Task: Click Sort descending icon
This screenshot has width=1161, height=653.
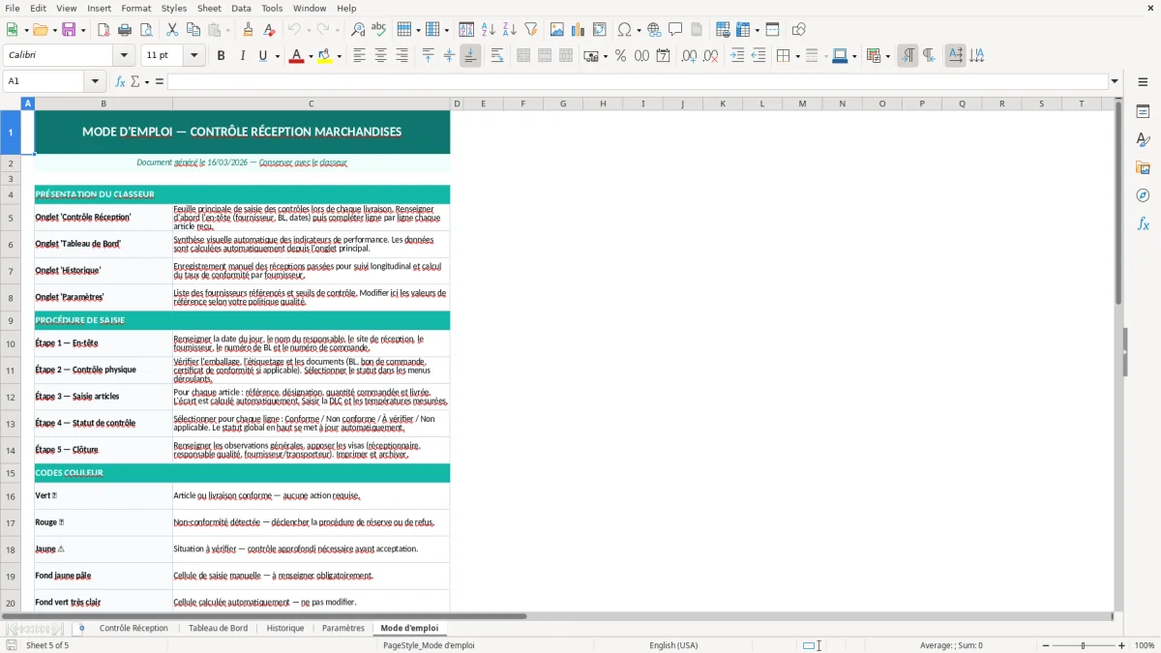Action: [510, 30]
